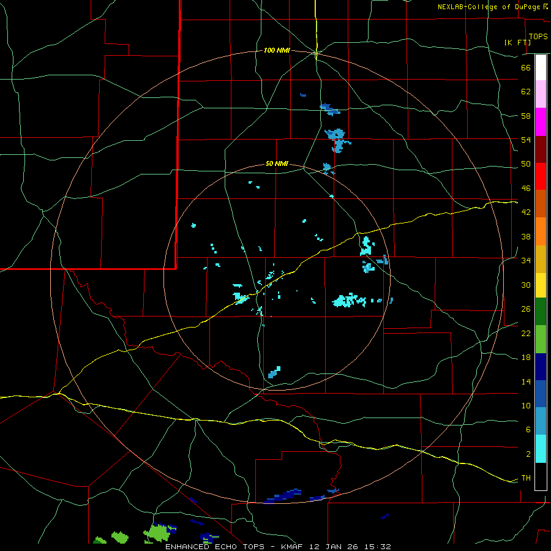Click the '66' legend value
The height and width of the screenshot is (551, 551).
point(526,67)
